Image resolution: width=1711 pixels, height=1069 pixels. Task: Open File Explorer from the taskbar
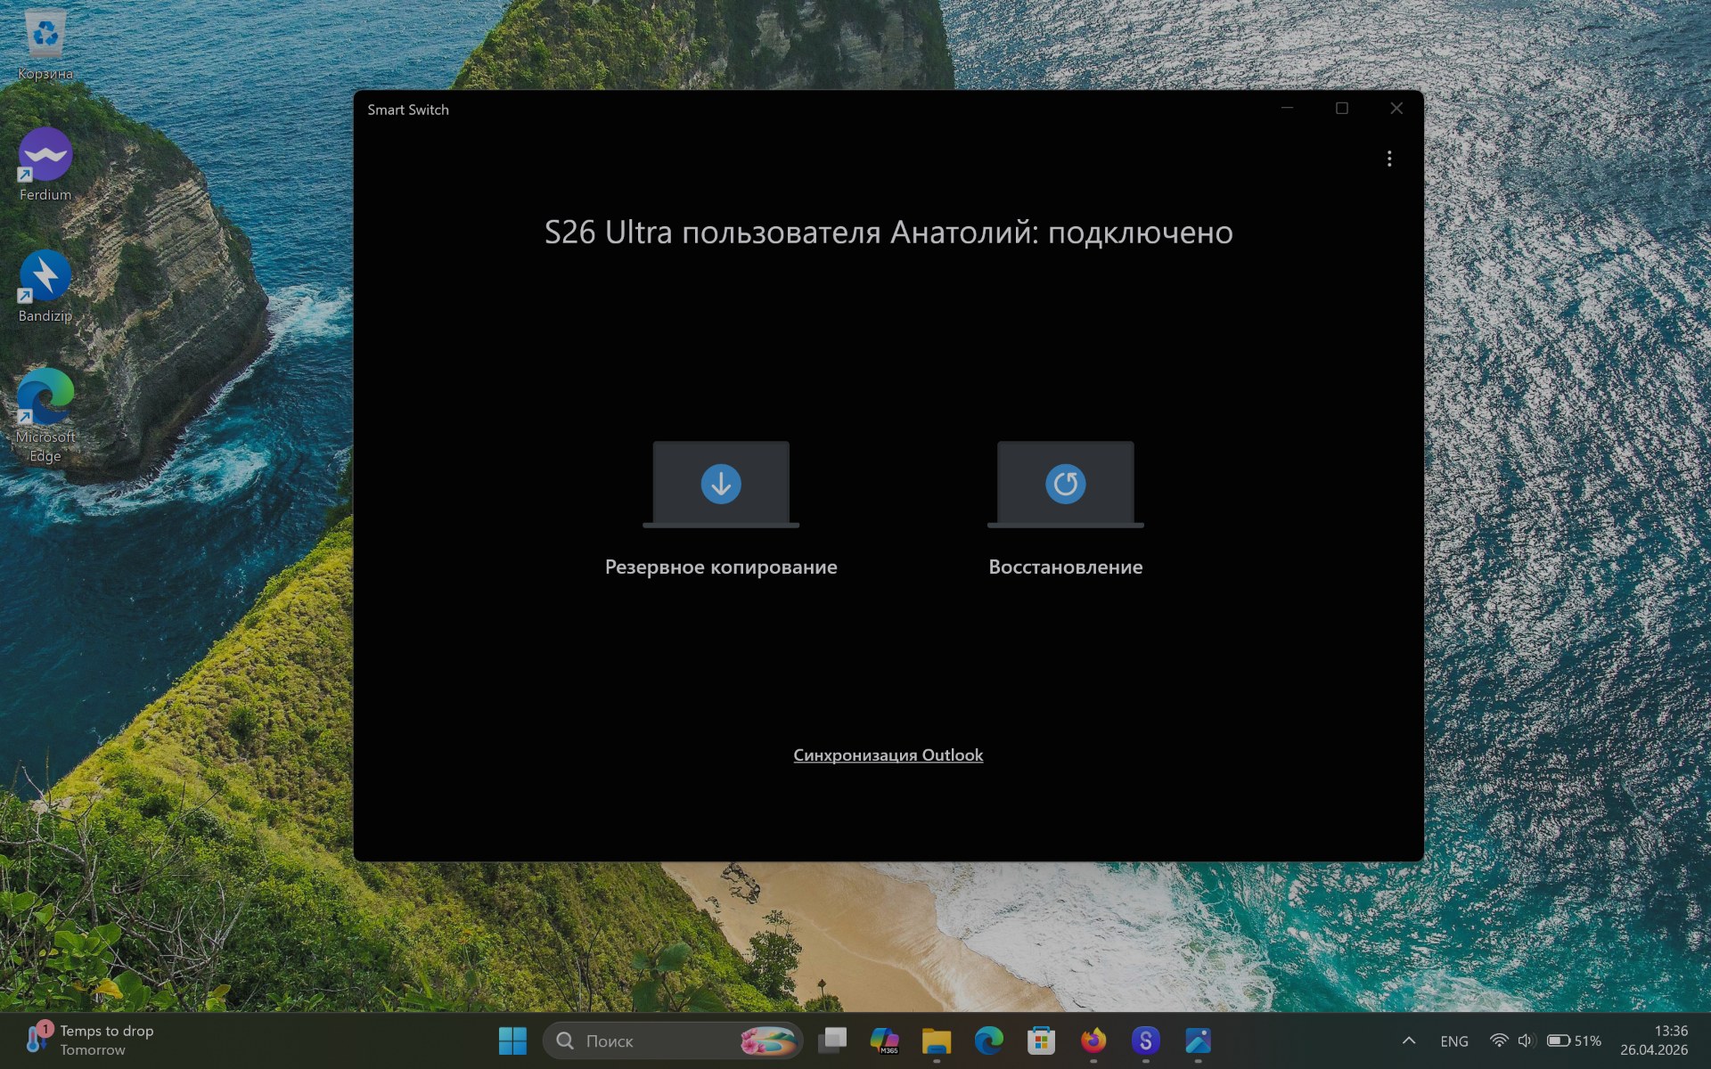[x=937, y=1040]
